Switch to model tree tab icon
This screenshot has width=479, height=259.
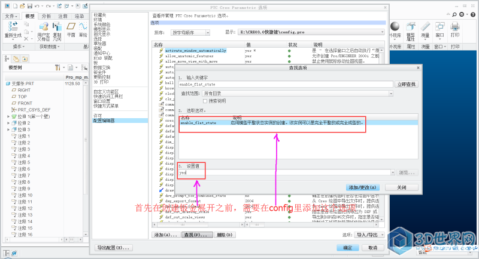point(7,58)
